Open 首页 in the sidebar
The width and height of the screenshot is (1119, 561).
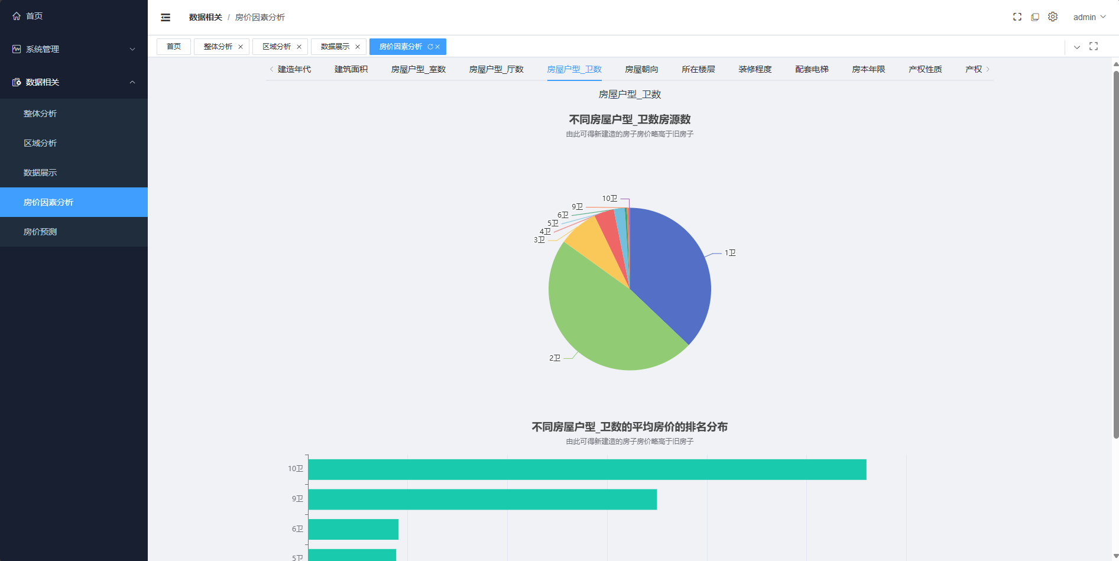(x=74, y=16)
